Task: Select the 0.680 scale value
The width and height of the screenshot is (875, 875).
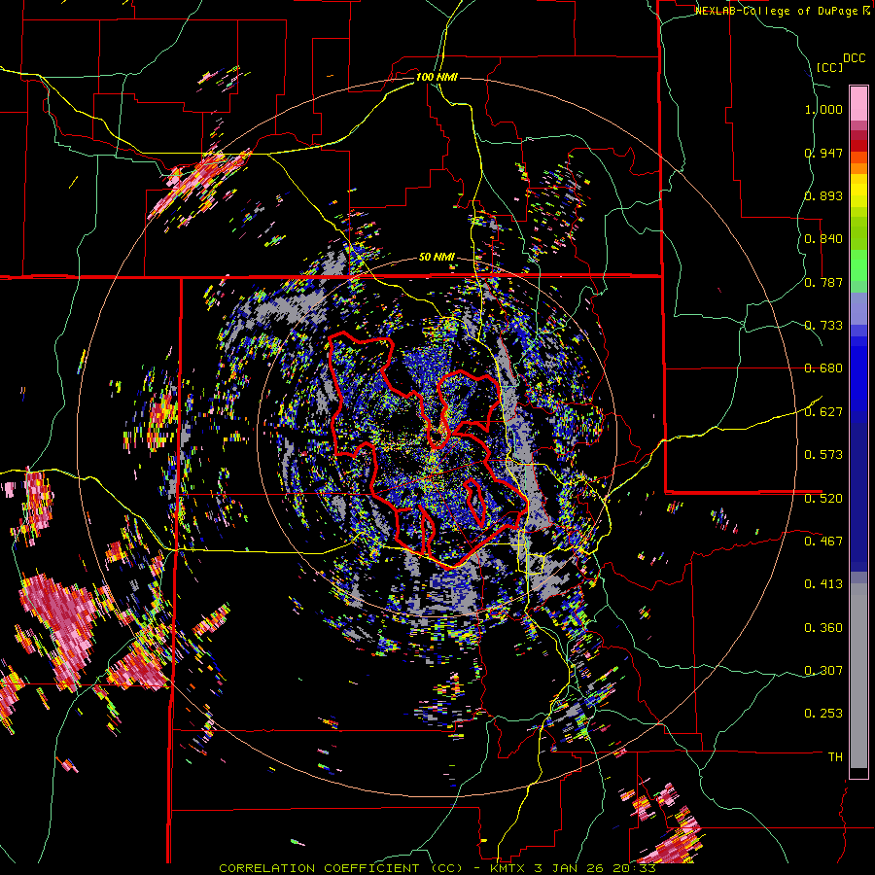Action: [823, 368]
